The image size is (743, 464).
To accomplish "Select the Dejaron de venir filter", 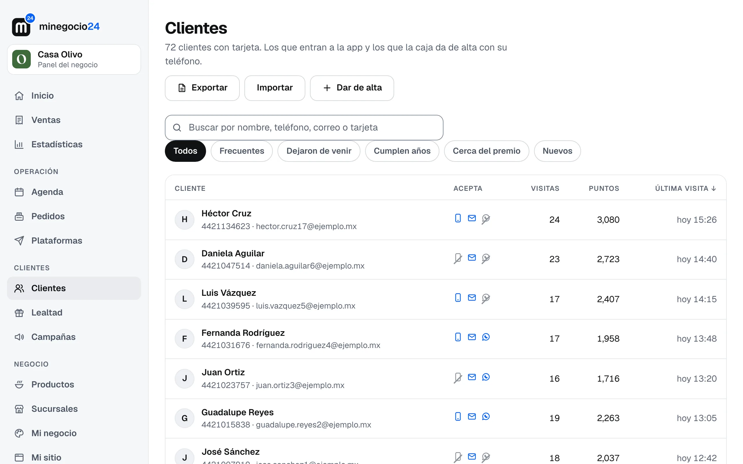I will (x=319, y=151).
